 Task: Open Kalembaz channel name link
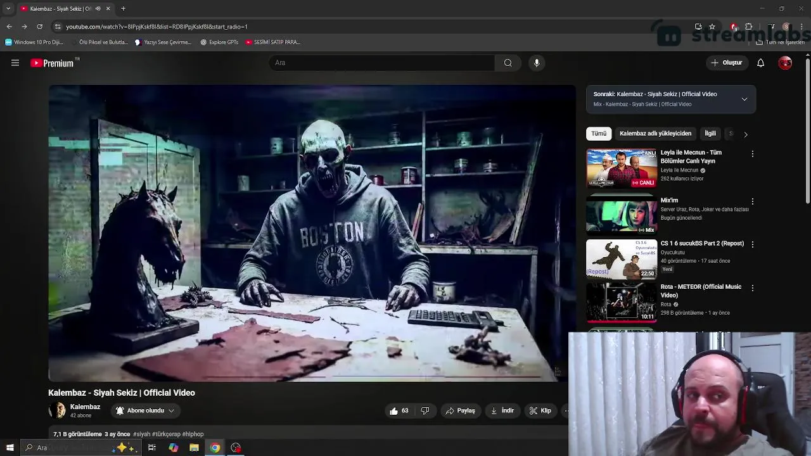(85, 407)
